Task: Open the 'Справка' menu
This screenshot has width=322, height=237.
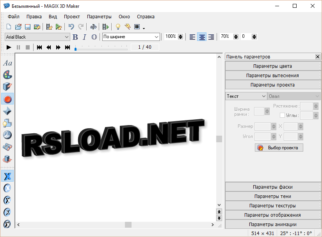Action: pos(146,17)
